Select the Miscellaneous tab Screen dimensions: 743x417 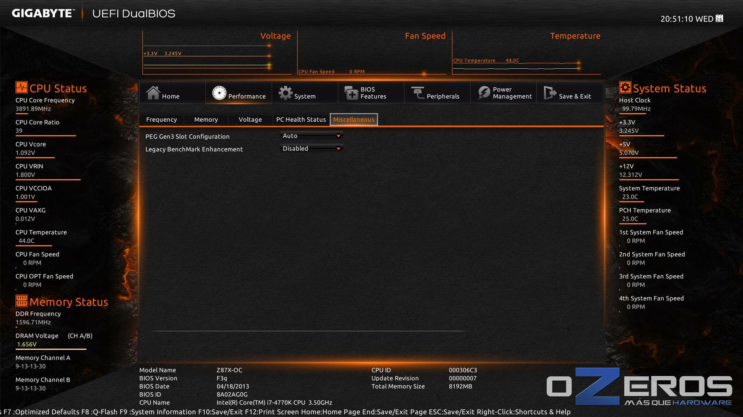(354, 120)
